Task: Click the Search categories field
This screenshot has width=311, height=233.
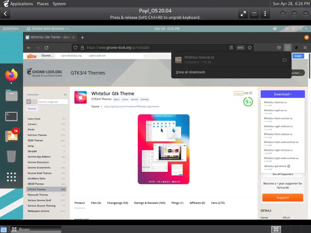Action: (x=53, y=102)
